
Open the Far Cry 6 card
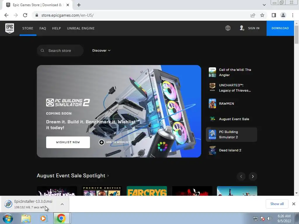click(147, 191)
